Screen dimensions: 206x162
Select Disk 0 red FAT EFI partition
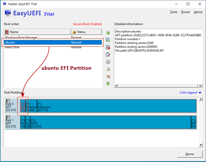[x=23, y=106]
